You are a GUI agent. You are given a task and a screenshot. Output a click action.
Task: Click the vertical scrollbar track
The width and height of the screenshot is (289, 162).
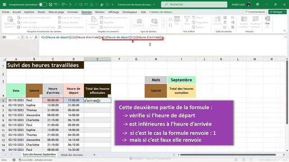click(x=287, y=92)
